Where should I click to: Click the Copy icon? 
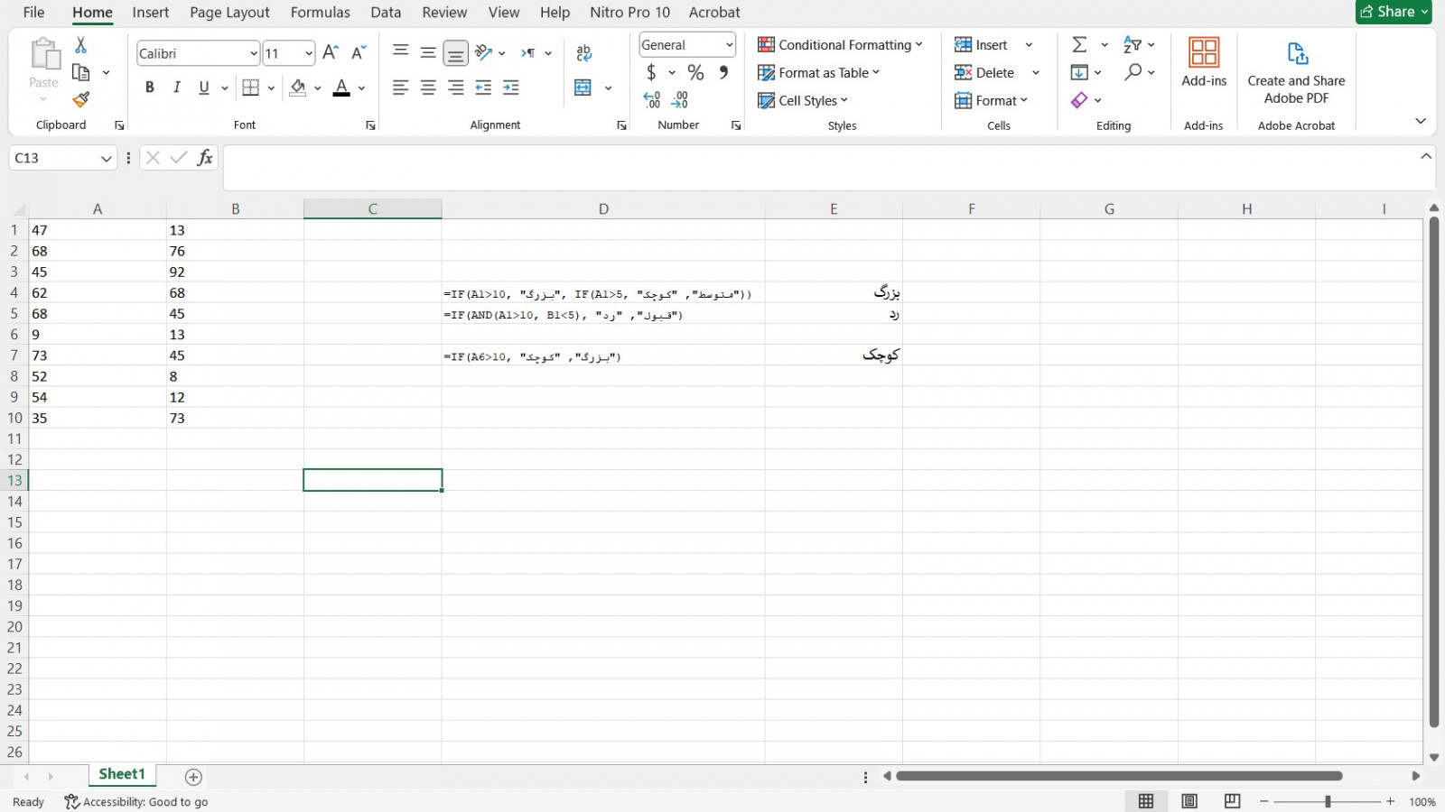80,72
